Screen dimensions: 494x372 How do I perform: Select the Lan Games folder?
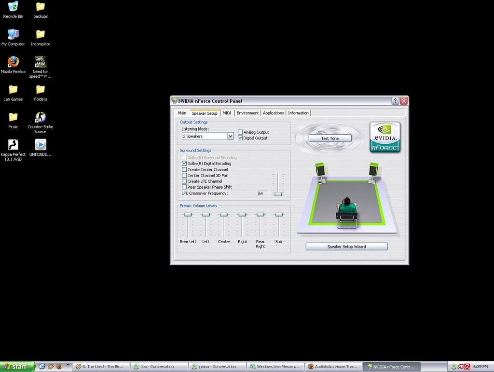[13, 93]
